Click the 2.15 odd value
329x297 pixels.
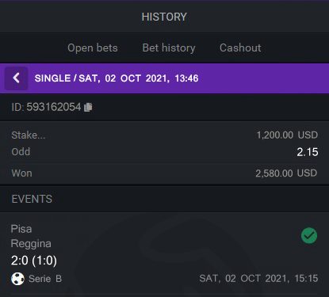308,152
